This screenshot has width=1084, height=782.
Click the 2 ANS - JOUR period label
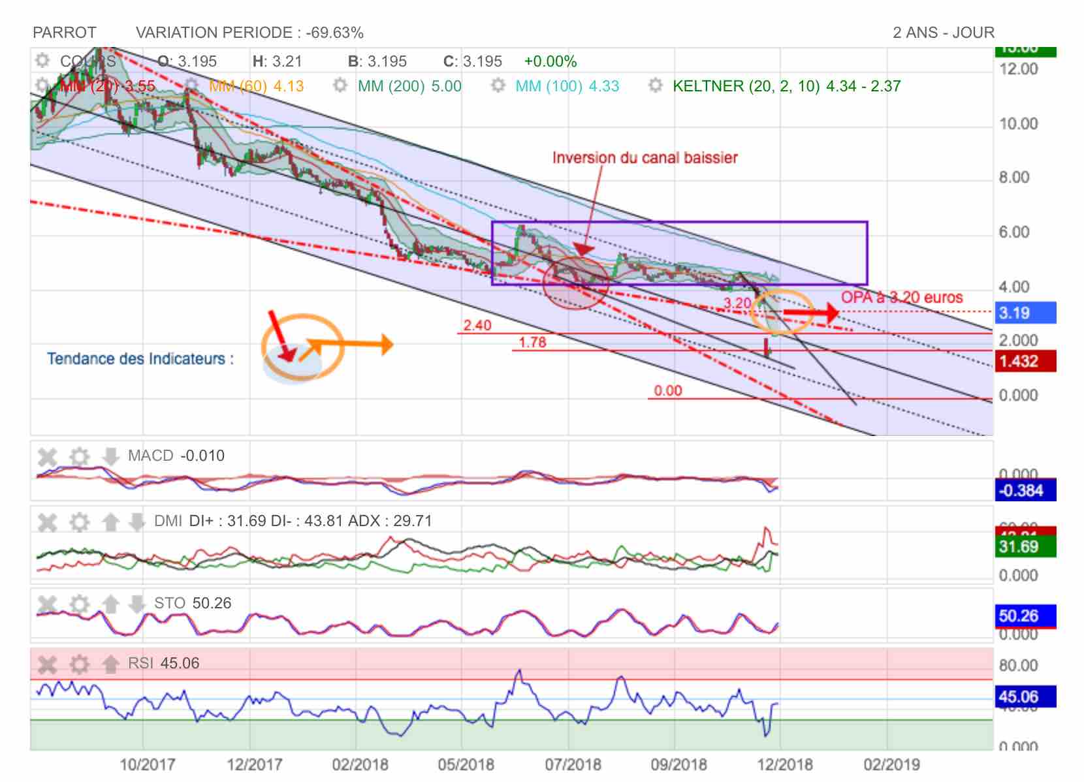[x=944, y=33]
